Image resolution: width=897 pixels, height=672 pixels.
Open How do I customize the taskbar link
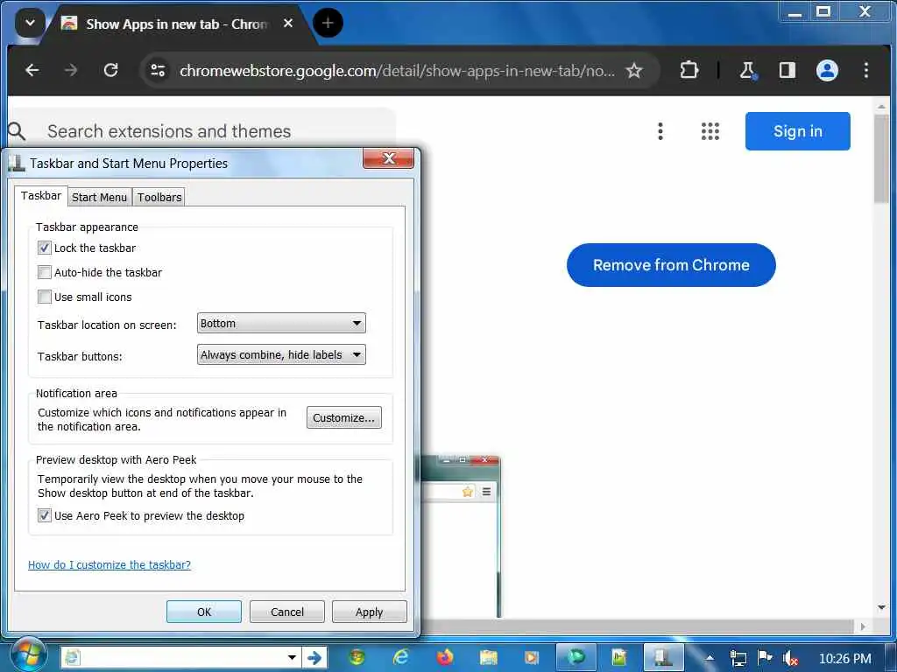coord(109,564)
